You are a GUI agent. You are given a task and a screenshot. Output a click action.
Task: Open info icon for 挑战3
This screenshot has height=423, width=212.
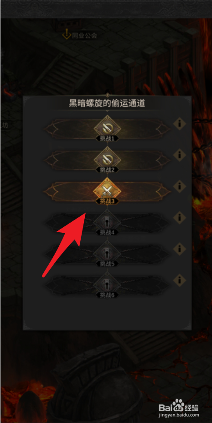(180, 186)
